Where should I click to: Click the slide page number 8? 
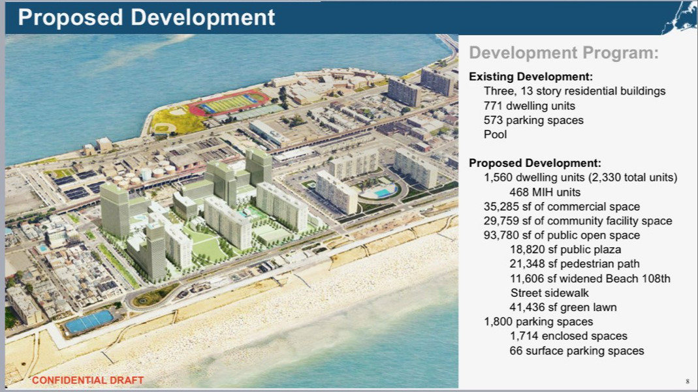[688, 381]
